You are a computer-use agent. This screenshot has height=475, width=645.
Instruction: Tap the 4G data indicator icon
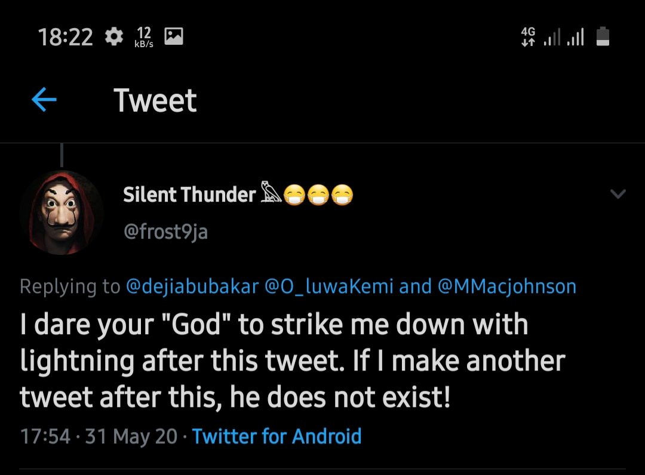click(529, 37)
